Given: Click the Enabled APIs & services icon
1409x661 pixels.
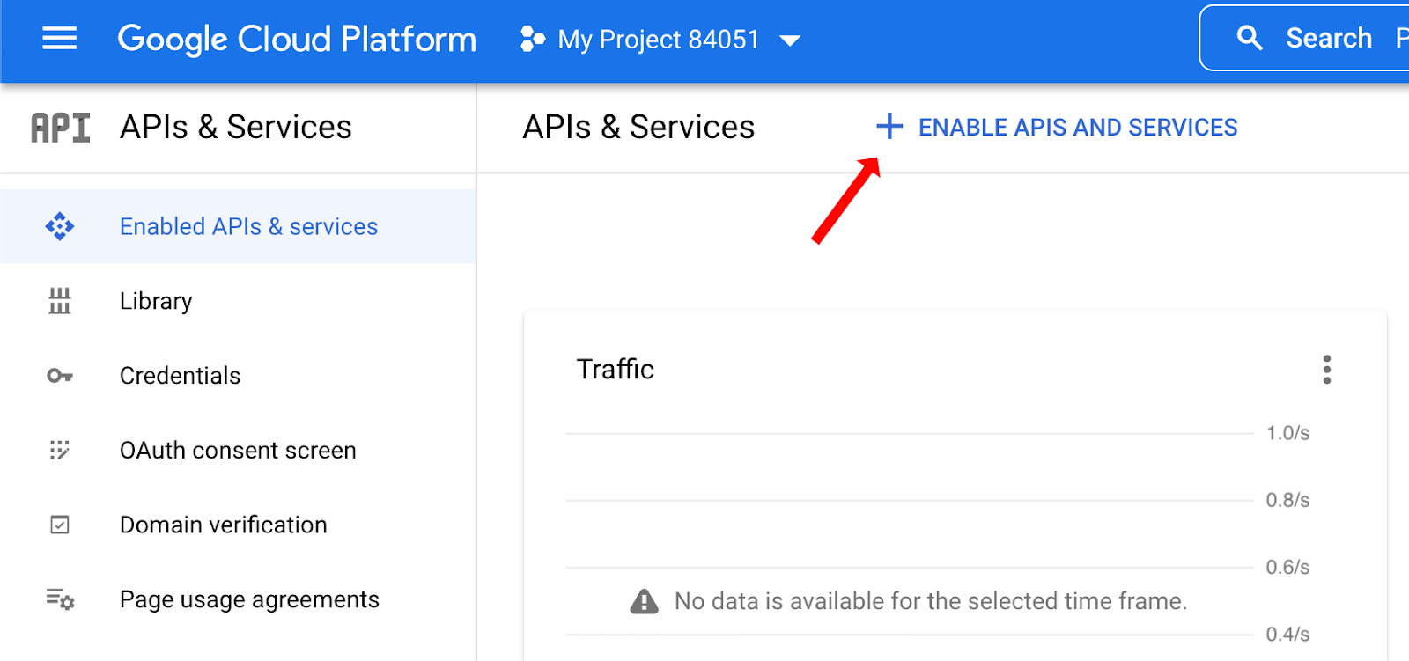Looking at the screenshot, I should [x=60, y=226].
